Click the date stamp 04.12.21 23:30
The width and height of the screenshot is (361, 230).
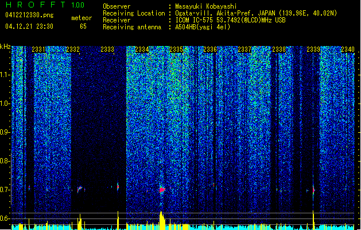click(x=29, y=26)
